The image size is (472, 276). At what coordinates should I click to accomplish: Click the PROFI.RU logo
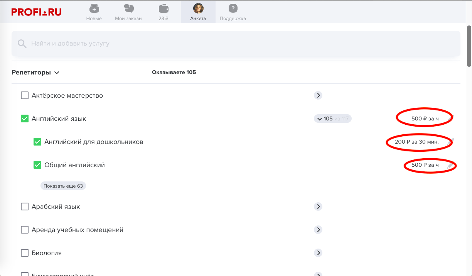pos(36,12)
